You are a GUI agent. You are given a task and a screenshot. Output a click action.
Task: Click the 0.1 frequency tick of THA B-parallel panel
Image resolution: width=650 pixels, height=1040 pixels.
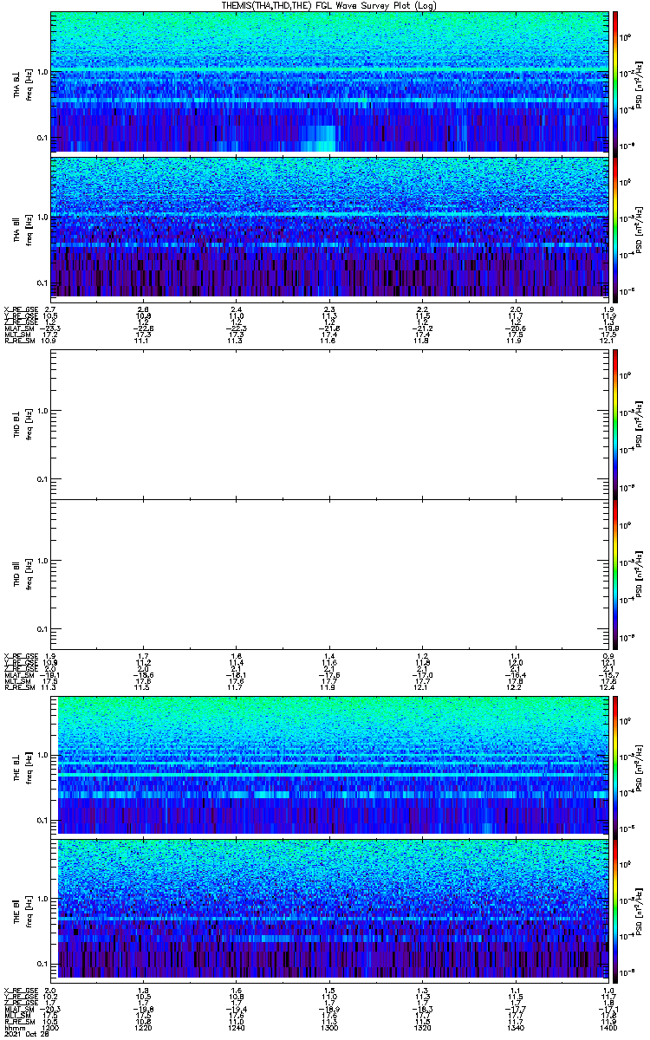(x=42, y=283)
